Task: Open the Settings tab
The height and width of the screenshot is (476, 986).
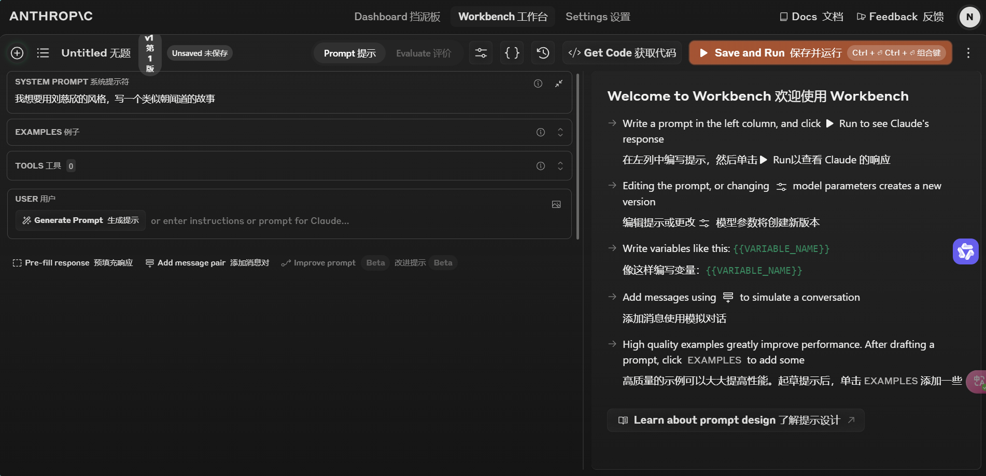Action: 598,17
